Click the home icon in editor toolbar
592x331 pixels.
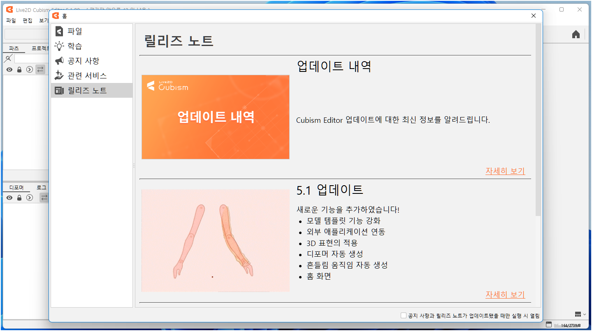tap(576, 34)
